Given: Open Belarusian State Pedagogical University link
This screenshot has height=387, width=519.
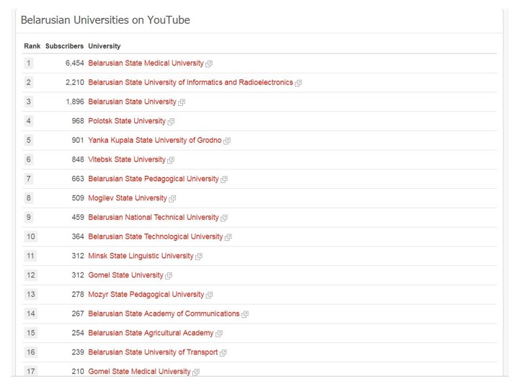Looking at the screenshot, I should [x=154, y=179].
